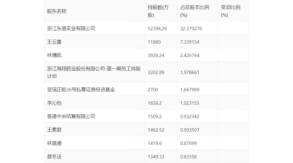
Task: Select shareholder 林穗凯
Action: point(54,55)
